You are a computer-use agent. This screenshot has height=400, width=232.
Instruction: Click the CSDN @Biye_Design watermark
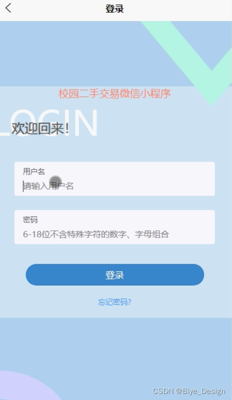point(189,391)
